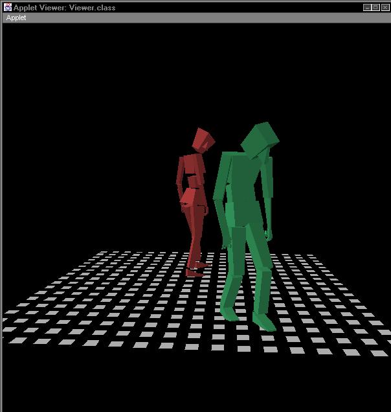Click the checkered floor's near-left corner tile
This screenshot has height=412, width=391.
pyautogui.click(x=18, y=340)
